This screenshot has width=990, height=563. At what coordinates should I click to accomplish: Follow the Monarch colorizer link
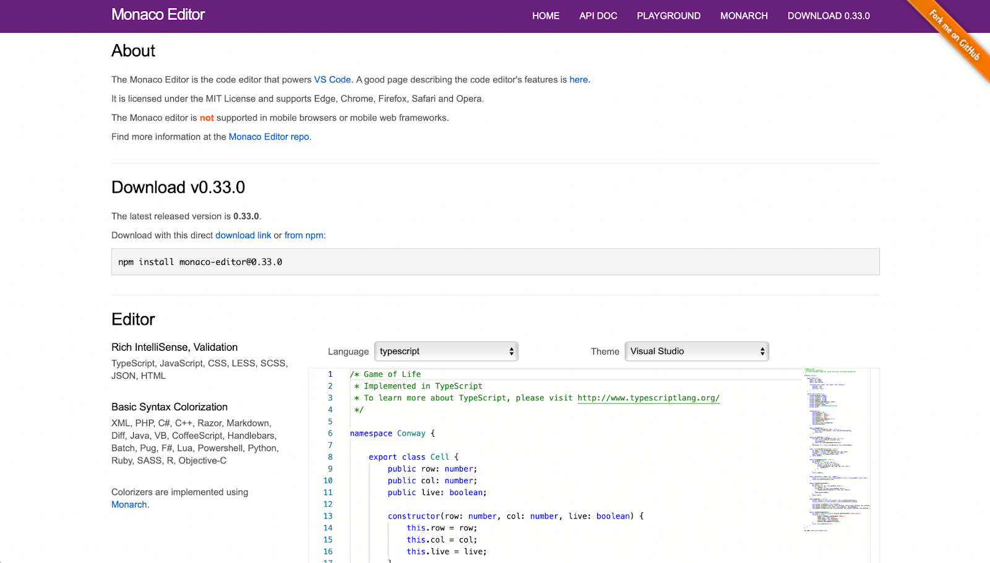pyautogui.click(x=129, y=504)
